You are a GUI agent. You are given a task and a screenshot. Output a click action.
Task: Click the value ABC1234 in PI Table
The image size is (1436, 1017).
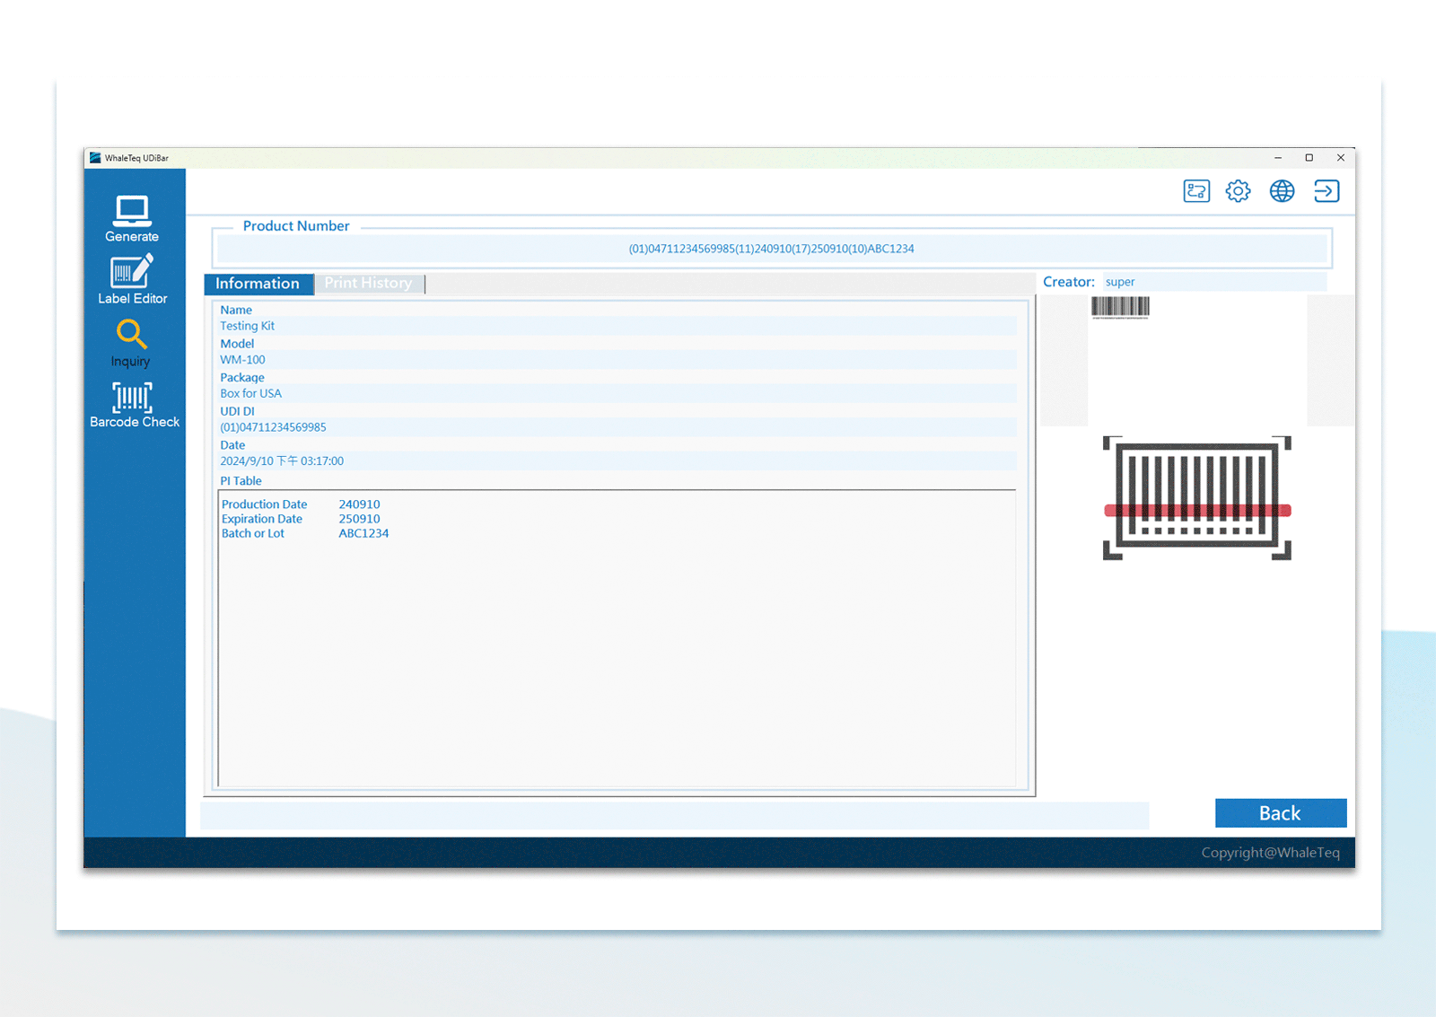(x=363, y=533)
